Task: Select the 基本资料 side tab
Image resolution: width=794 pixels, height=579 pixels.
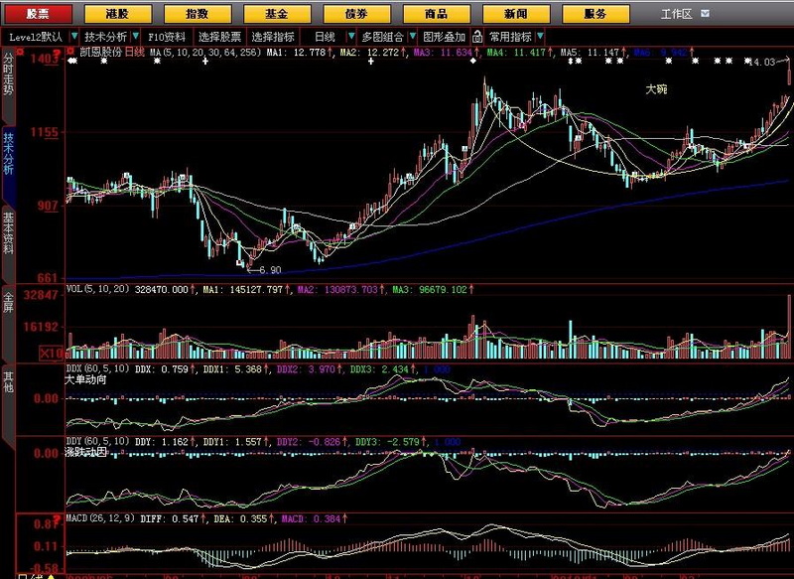Action: 8,231
